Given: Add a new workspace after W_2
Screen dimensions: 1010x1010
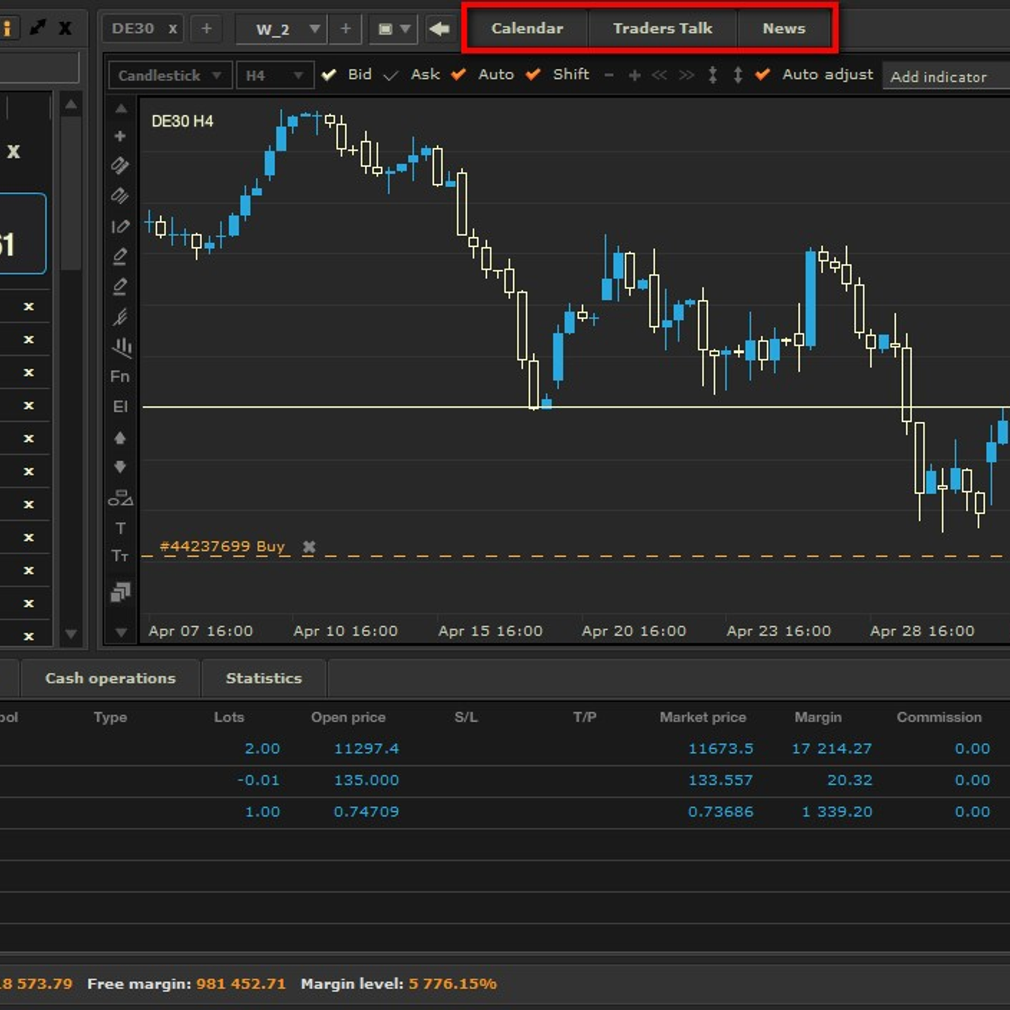Looking at the screenshot, I should 345,28.
